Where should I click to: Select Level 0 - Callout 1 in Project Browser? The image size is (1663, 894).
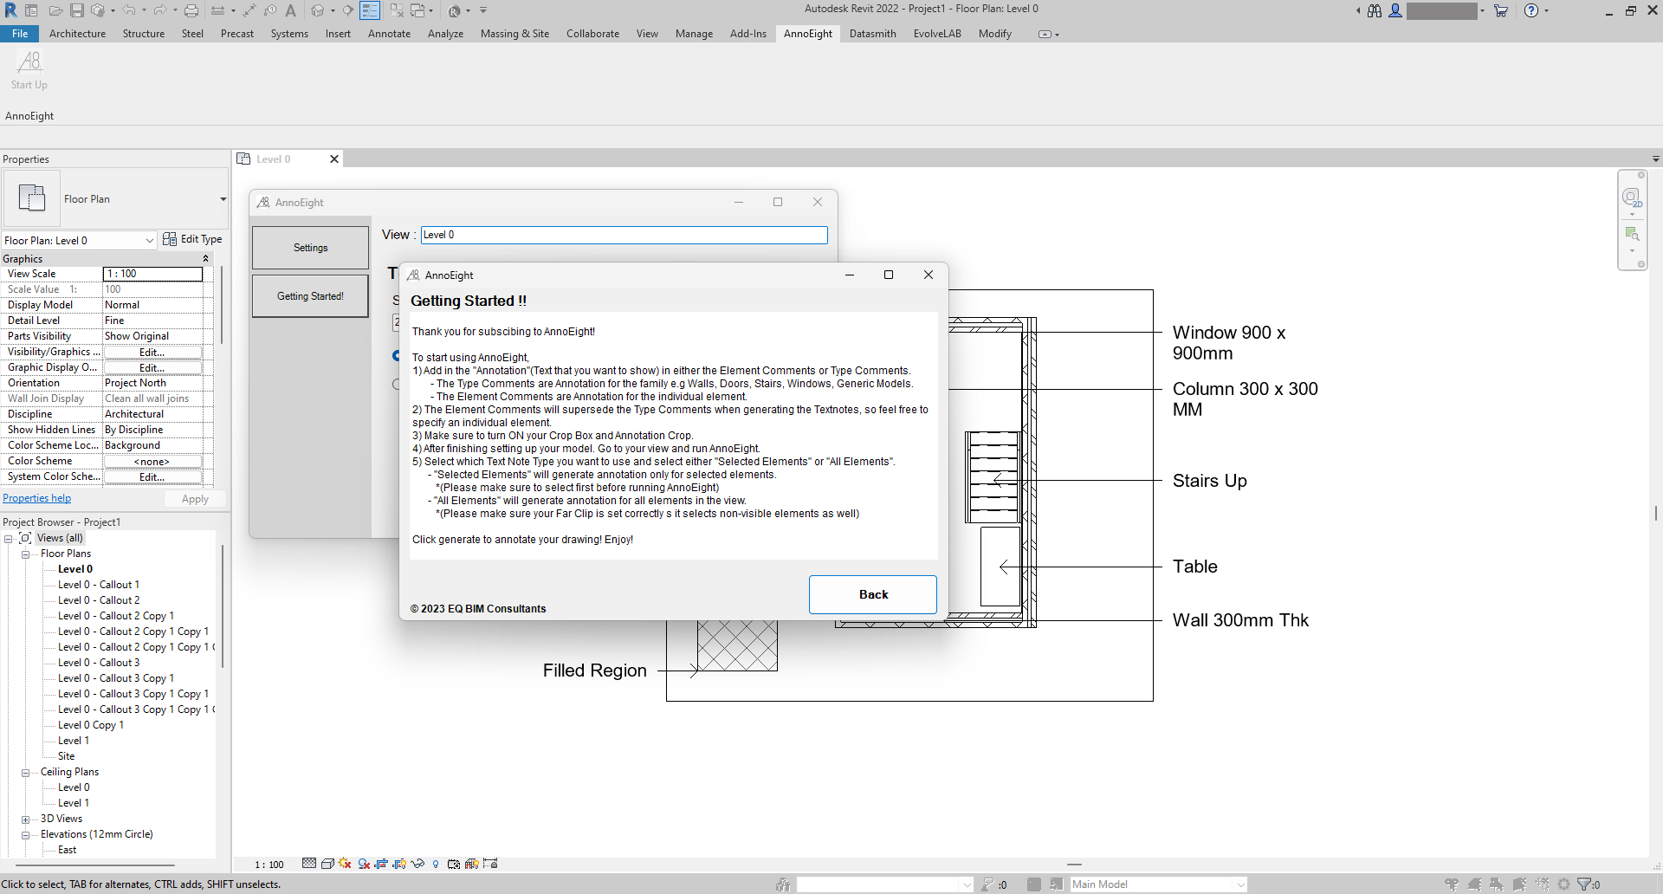click(98, 585)
